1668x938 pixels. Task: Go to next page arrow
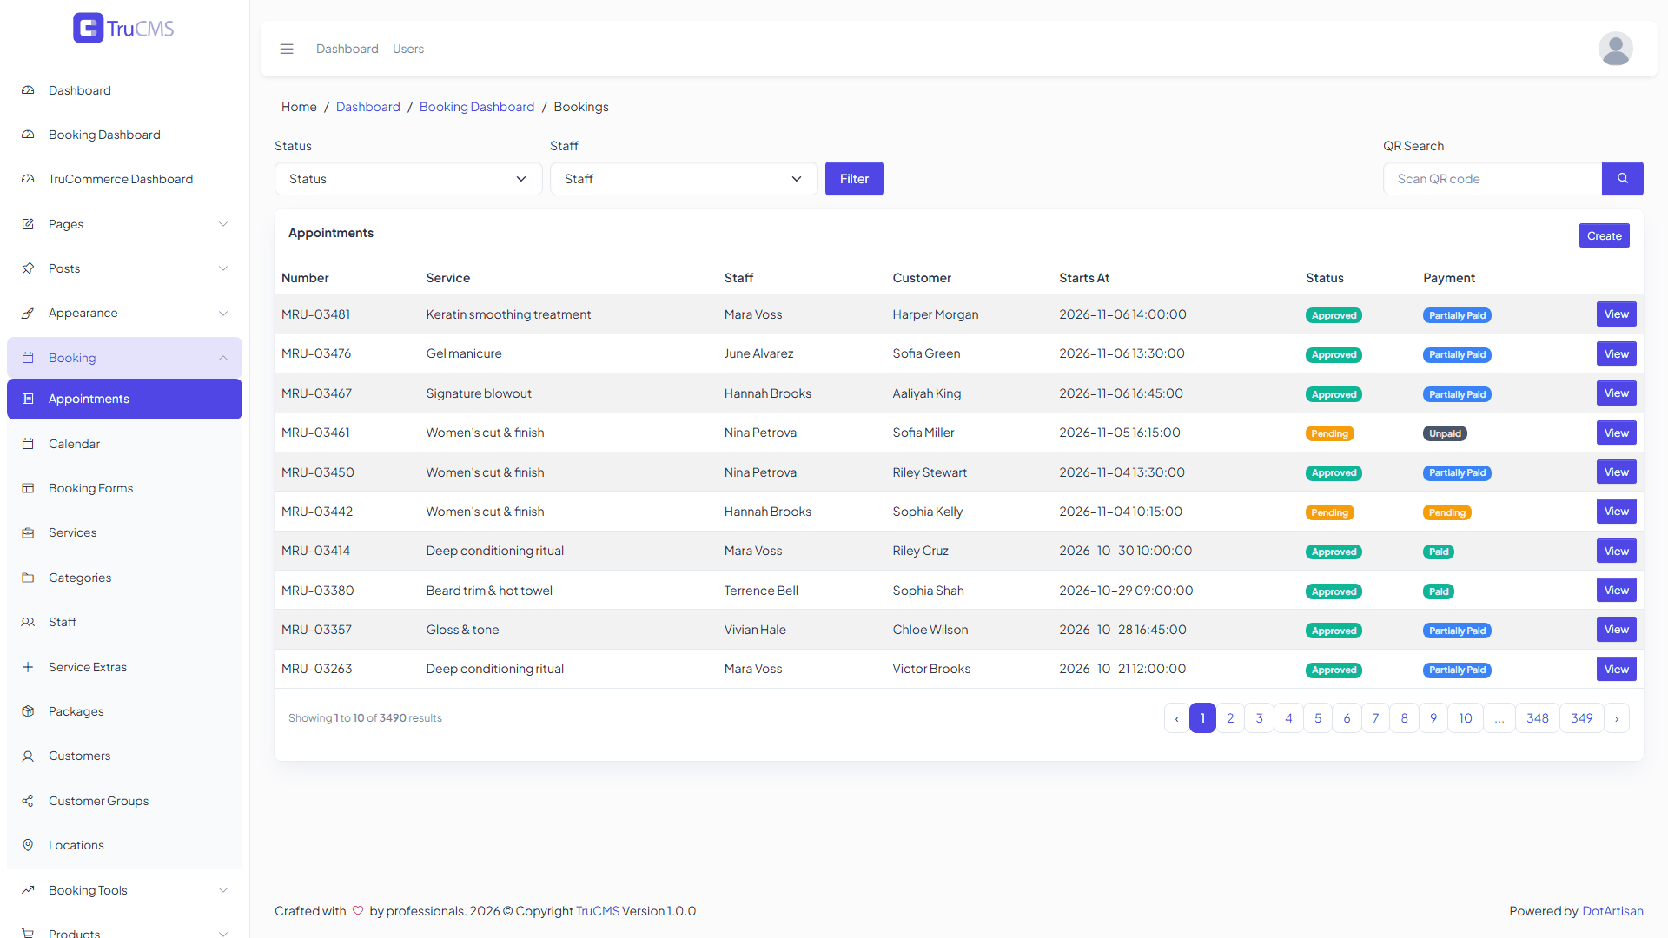click(1616, 718)
